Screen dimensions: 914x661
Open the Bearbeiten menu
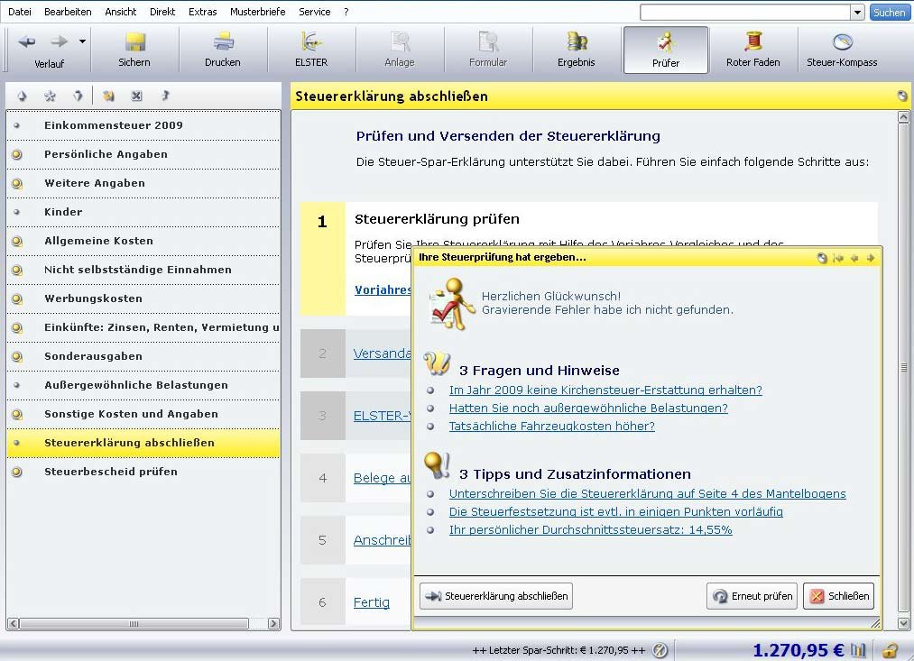pos(68,12)
